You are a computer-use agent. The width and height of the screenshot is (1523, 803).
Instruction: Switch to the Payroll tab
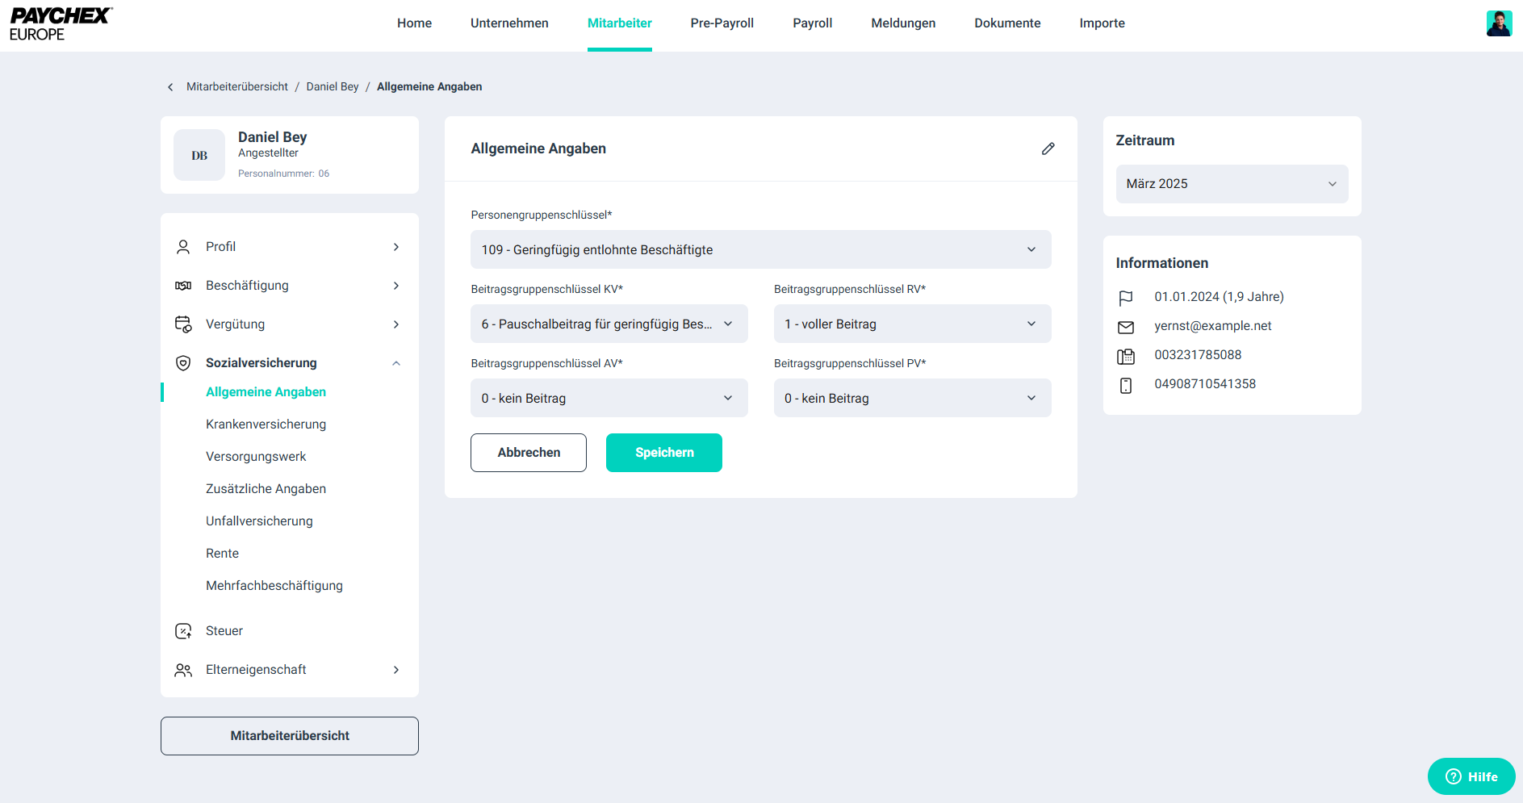click(x=812, y=23)
